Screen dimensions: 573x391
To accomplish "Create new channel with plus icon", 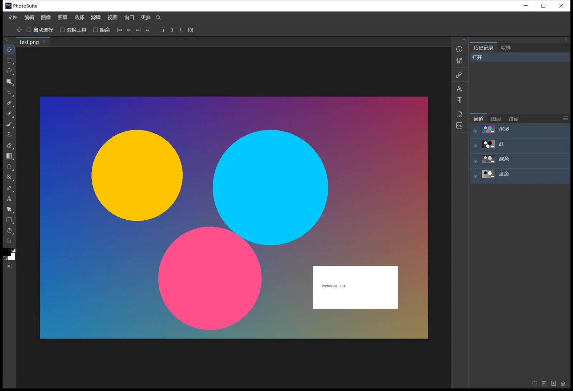I will (x=553, y=383).
